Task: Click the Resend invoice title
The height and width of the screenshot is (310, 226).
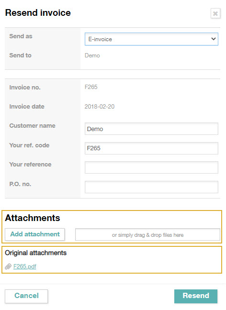Action: (38, 12)
